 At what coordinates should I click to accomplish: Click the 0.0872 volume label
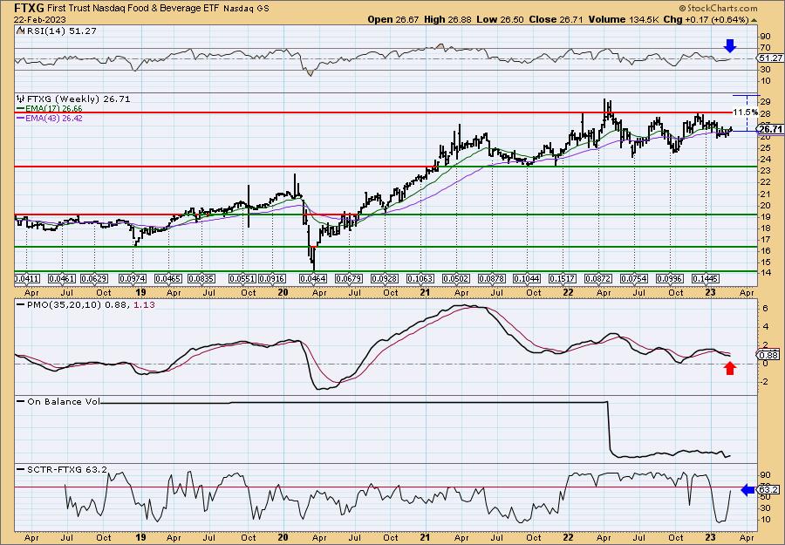pyautogui.click(x=598, y=278)
